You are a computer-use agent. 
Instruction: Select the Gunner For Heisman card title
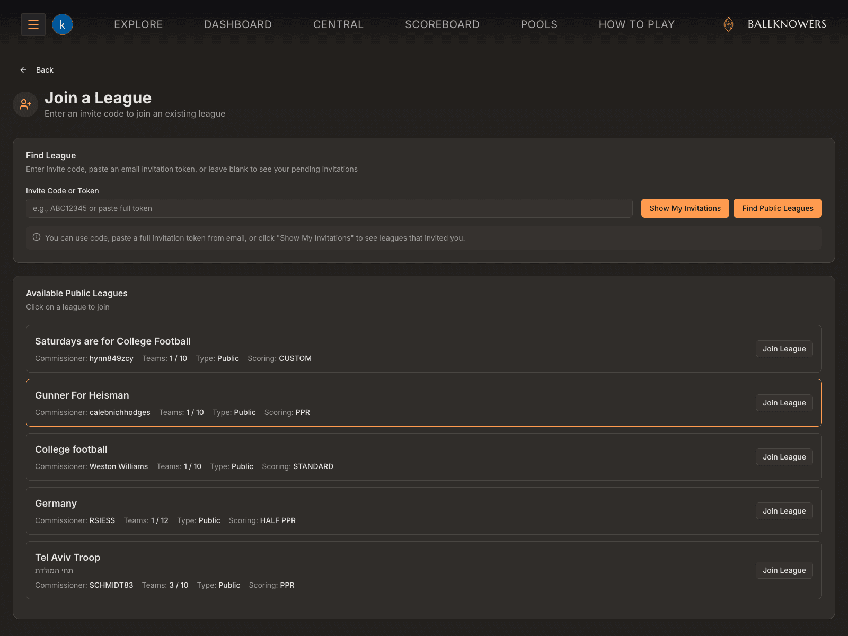82,395
